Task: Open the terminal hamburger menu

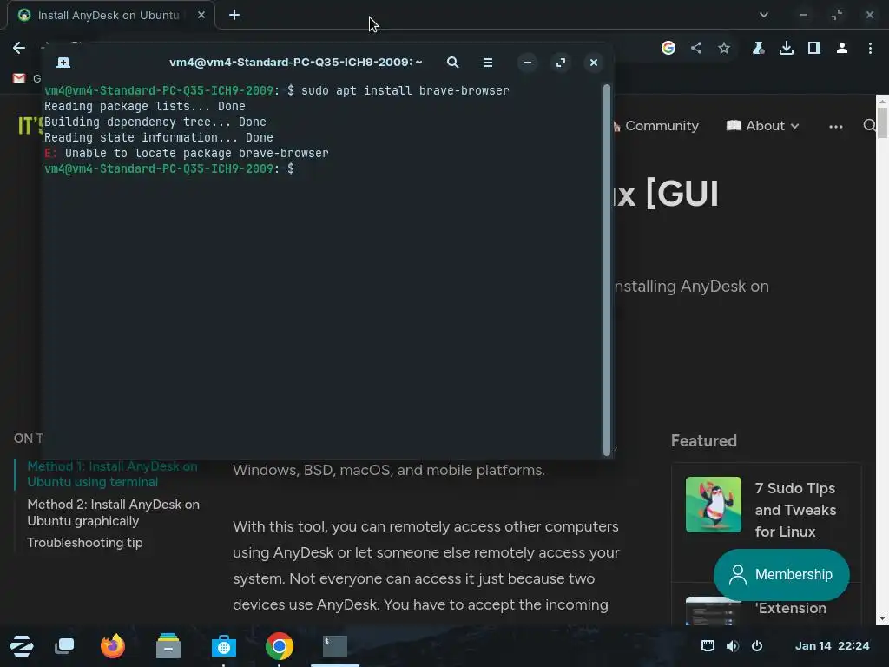Action: tap(488, 63)
